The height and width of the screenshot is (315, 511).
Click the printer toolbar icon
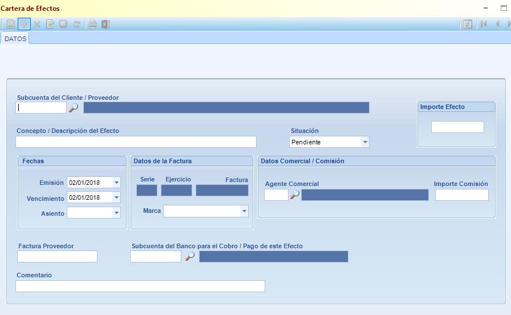click(x=93, y=24)
